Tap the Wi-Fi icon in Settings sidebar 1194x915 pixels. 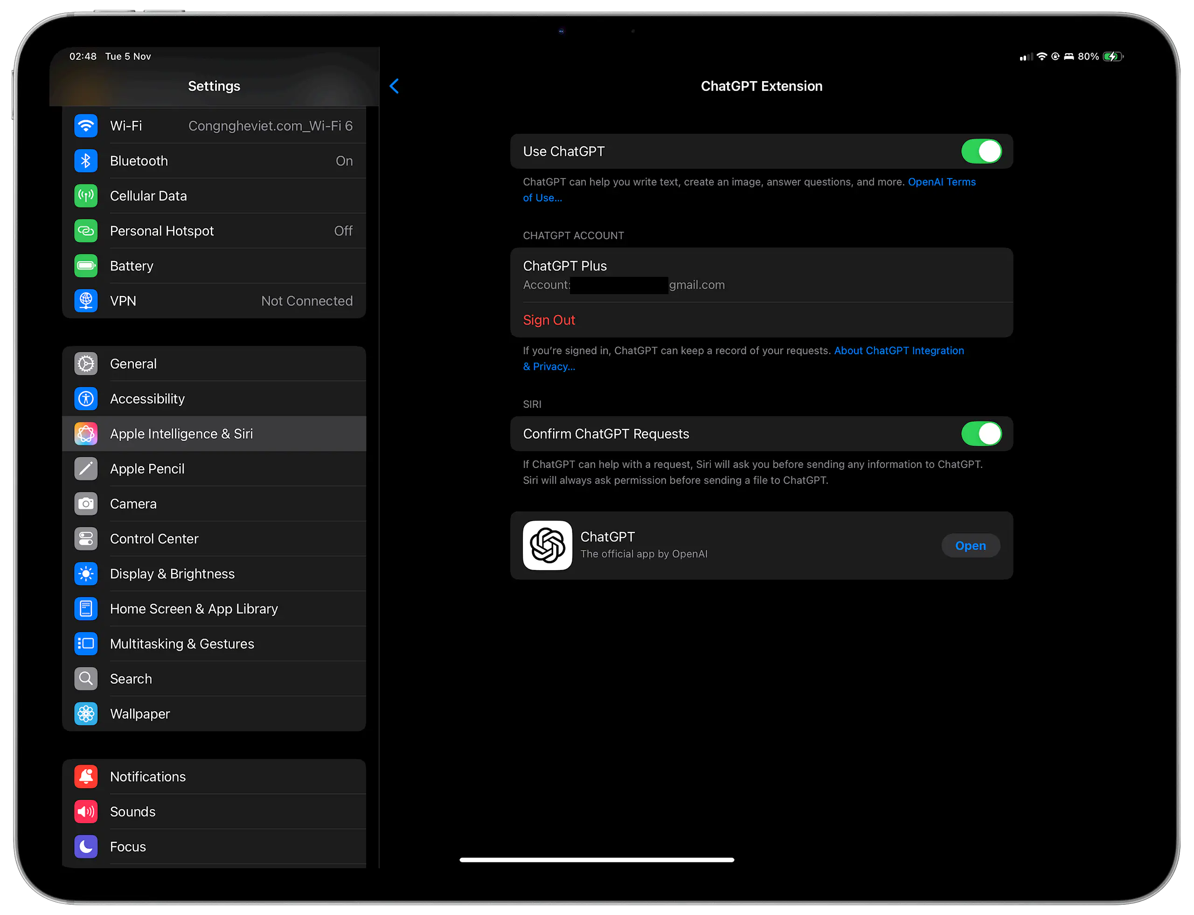(85, 126)
